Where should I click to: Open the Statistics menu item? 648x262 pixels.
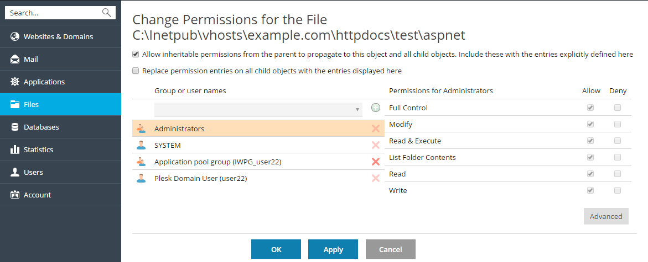coord(38,149)
